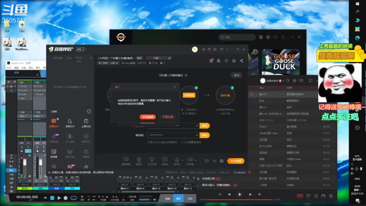The height and width of the screenshot is (206, 366).
Task: Open 主播任务 tool in the toolbox
Action: point(86,123)
